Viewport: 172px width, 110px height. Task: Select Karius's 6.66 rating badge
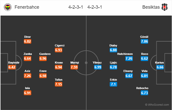pos(160,67)
